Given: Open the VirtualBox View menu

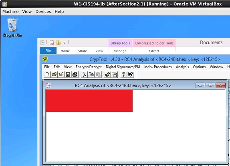Looking at the screenshot, I should pyautogui.click(x=27, y=12).
